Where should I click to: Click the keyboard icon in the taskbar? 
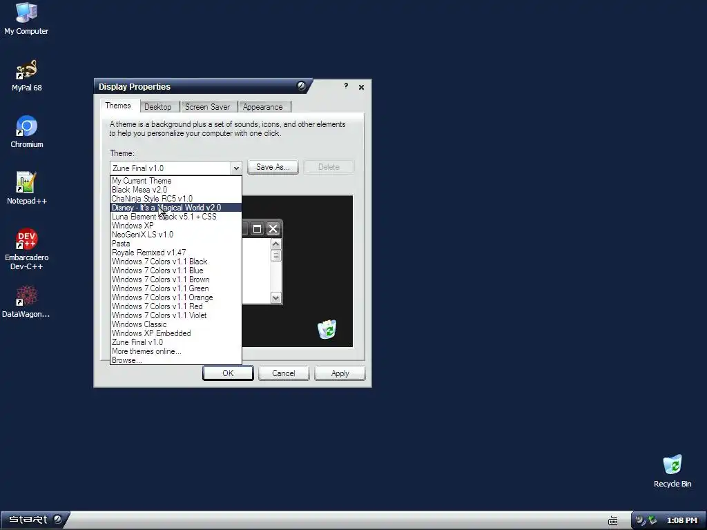613,520
